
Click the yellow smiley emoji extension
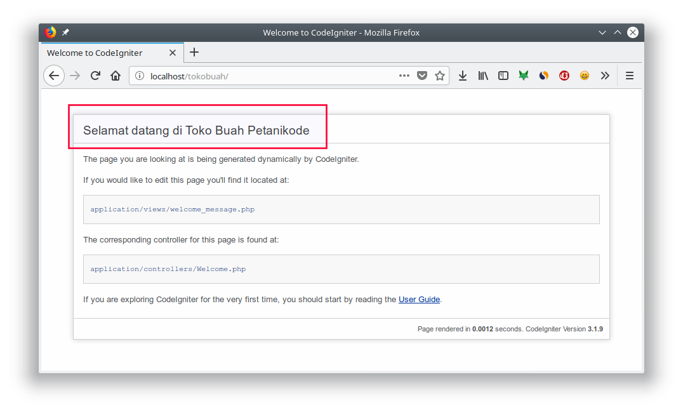coord(585,76)
